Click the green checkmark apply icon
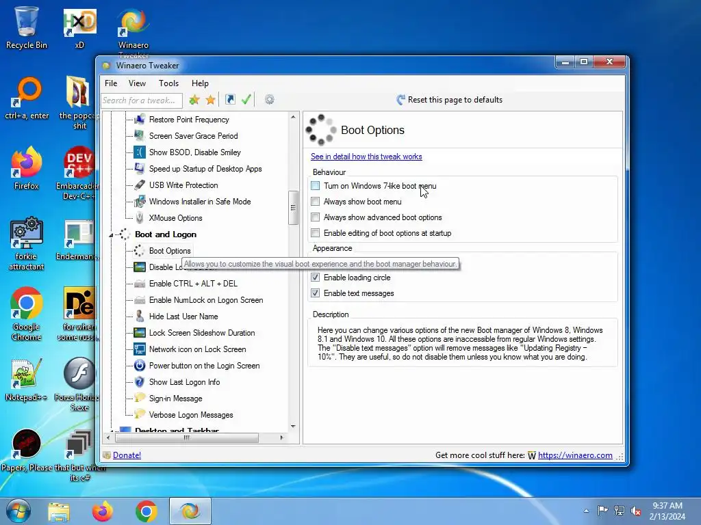Image resolution: width=701 pixels, height=525 pixels. coord(246,100)
